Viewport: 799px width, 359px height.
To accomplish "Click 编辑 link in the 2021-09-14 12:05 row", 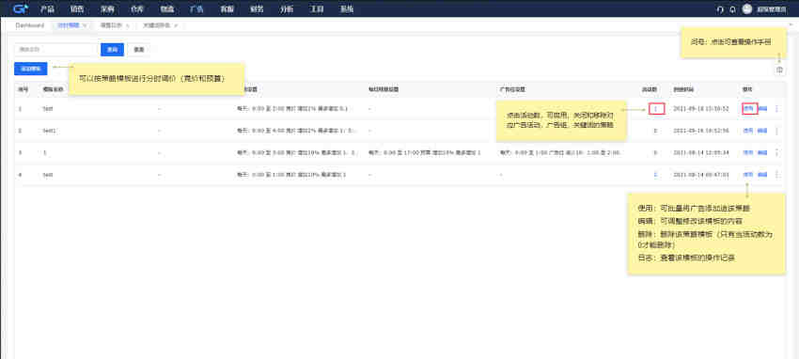I will (x=762, y=152).
